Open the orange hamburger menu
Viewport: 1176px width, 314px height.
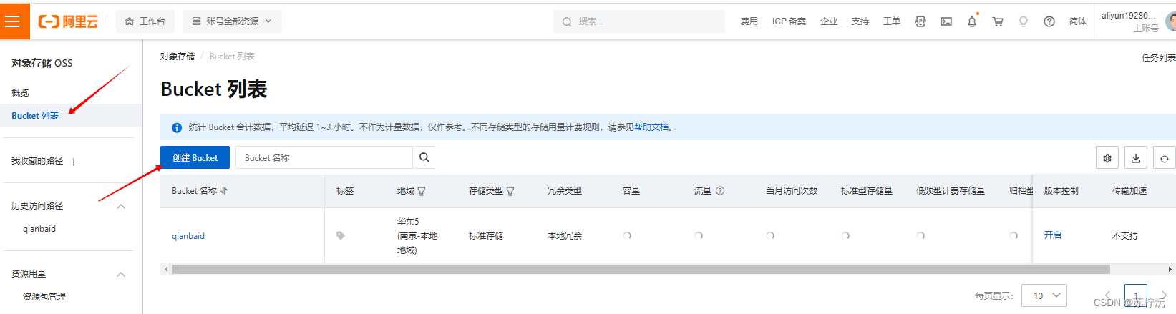[12, 21]
